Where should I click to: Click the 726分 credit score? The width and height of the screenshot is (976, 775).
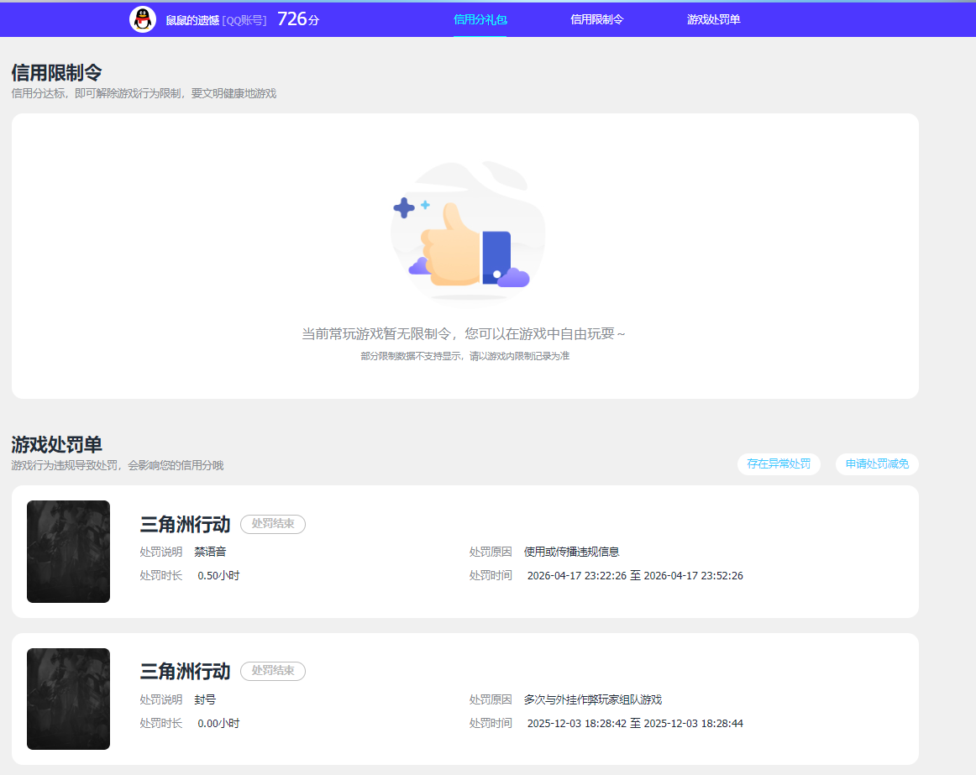coord(298,19)
